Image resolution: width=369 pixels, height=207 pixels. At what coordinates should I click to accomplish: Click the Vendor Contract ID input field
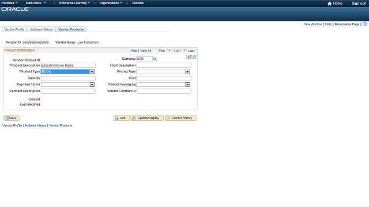pos(164,91)
